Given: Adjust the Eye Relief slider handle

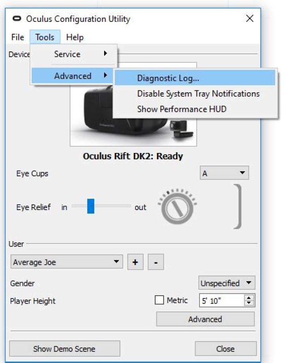Looking at the screenshot, I should coord(91,206).
